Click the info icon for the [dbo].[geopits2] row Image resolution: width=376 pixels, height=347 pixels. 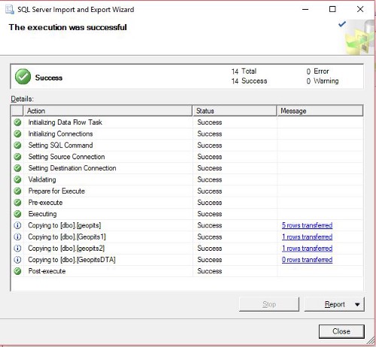pyautogui.click(x=17, y=249)
